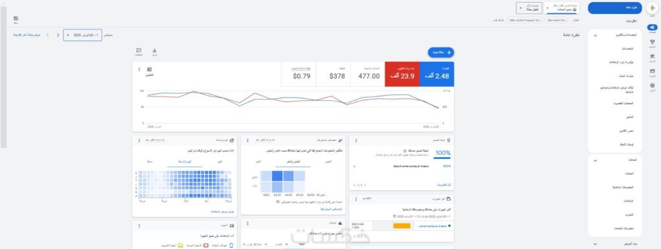
Task: Click the save icon at top left
Action: (x=15, y=19)
